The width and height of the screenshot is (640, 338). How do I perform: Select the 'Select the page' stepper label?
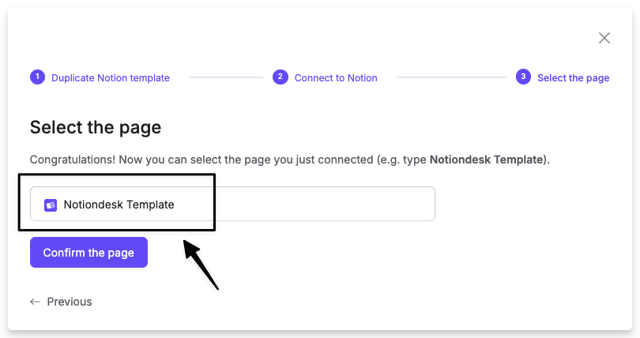point(573,78)
